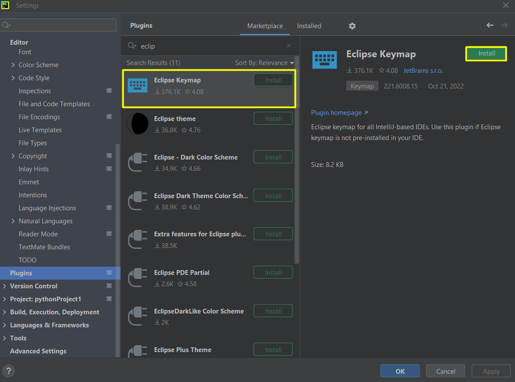Install Eclipse Keymap from detail pane
This screenshot has width=515, height=382.
486,53
